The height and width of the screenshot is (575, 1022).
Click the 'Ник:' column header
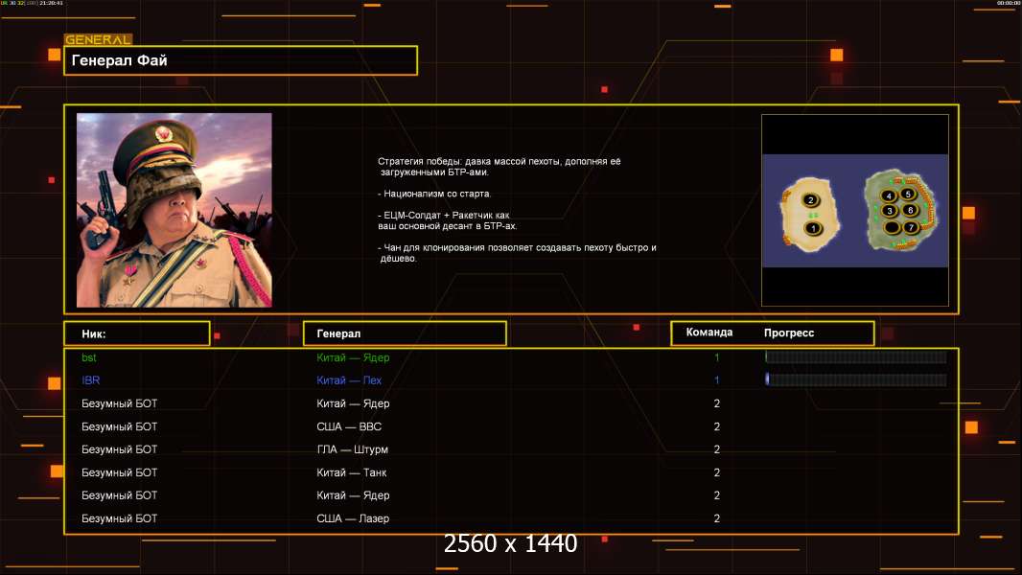137,333
